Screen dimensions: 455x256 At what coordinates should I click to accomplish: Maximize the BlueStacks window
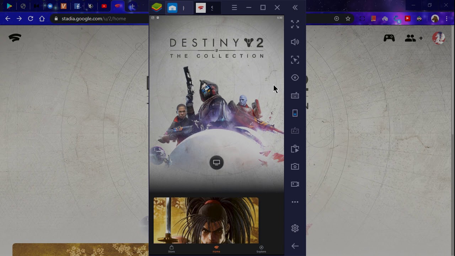pos(263,7)
